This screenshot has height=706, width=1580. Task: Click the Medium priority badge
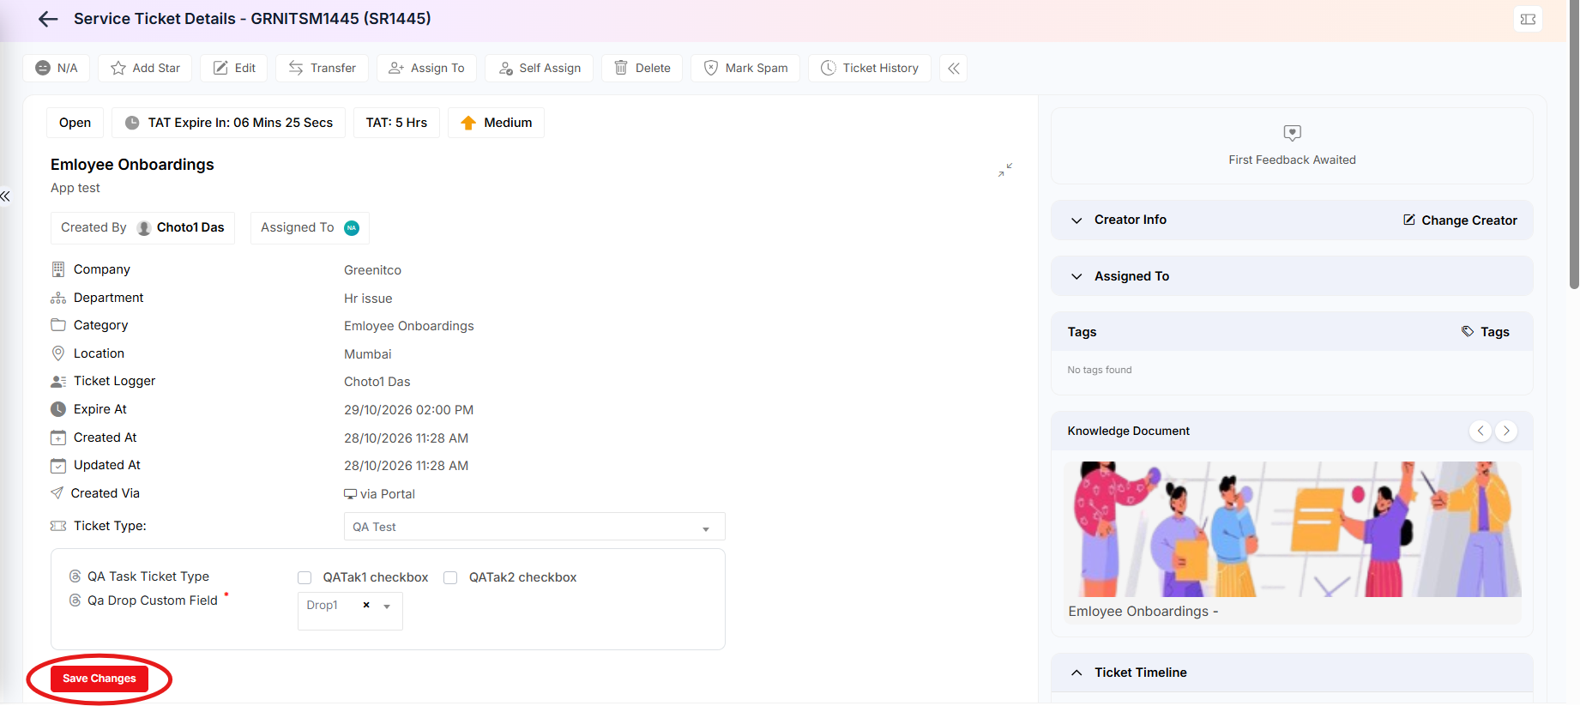tap(496, 123)
